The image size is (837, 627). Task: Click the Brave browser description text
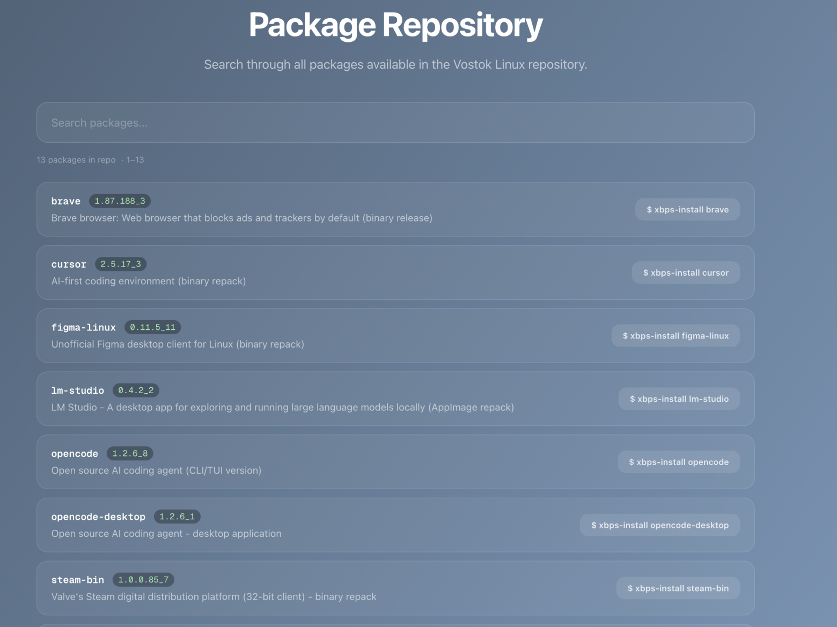(x=242, y=218)
